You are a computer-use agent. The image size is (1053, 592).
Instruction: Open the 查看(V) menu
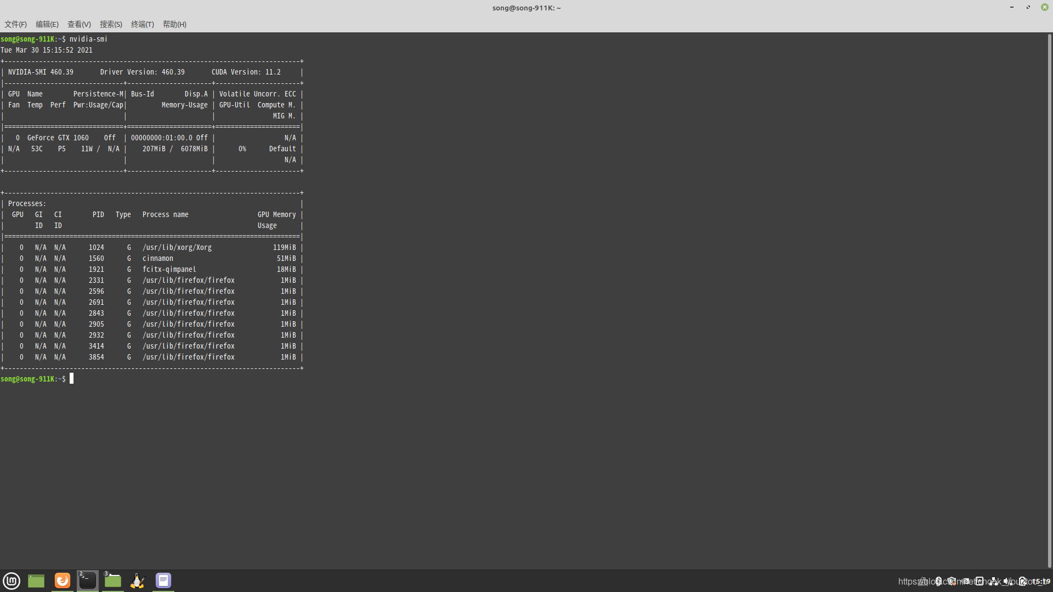(79, 24)
